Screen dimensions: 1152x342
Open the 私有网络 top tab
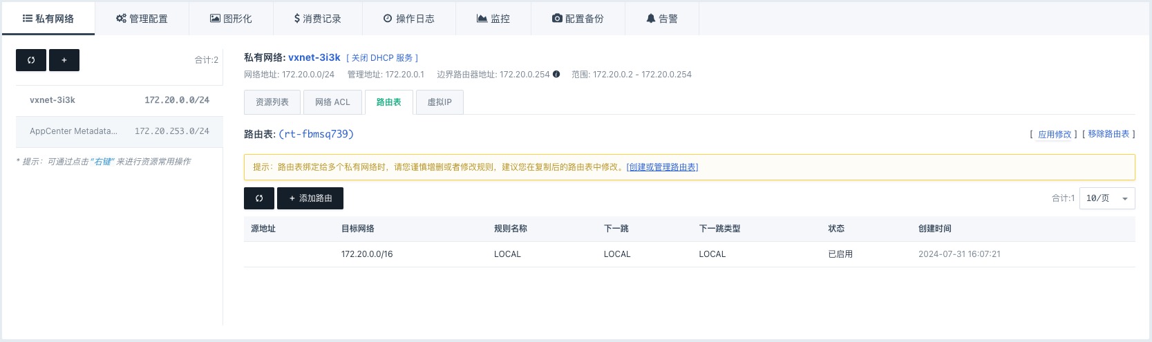(x=48, y=19)
